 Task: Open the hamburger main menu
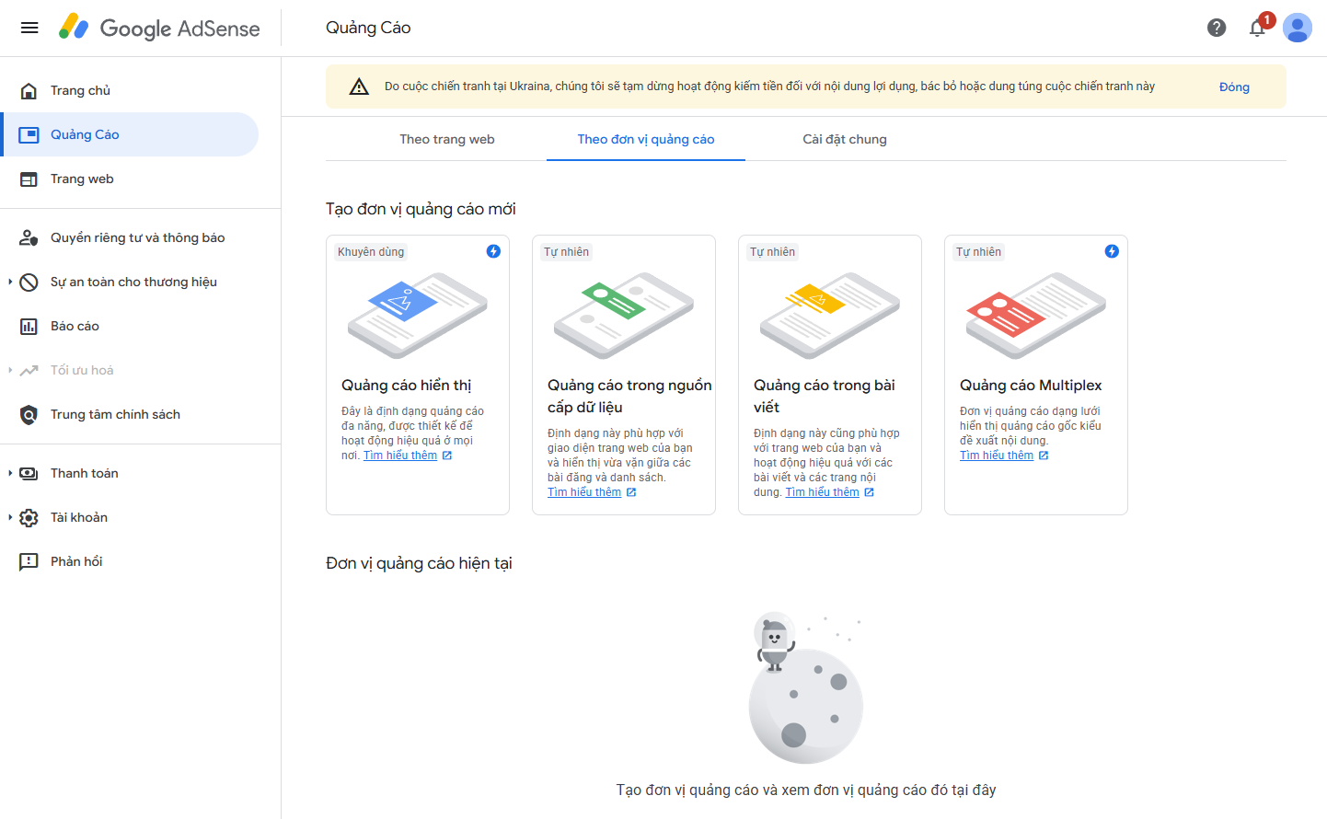pyautogui.click(x=29, y=28)
